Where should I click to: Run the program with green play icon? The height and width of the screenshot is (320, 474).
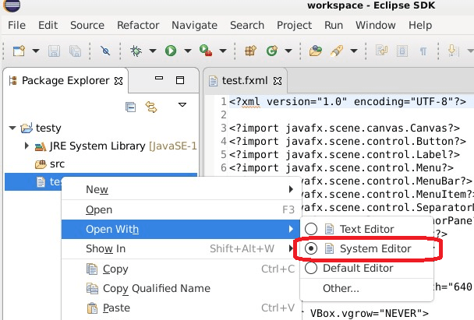[x=171, y=51]
